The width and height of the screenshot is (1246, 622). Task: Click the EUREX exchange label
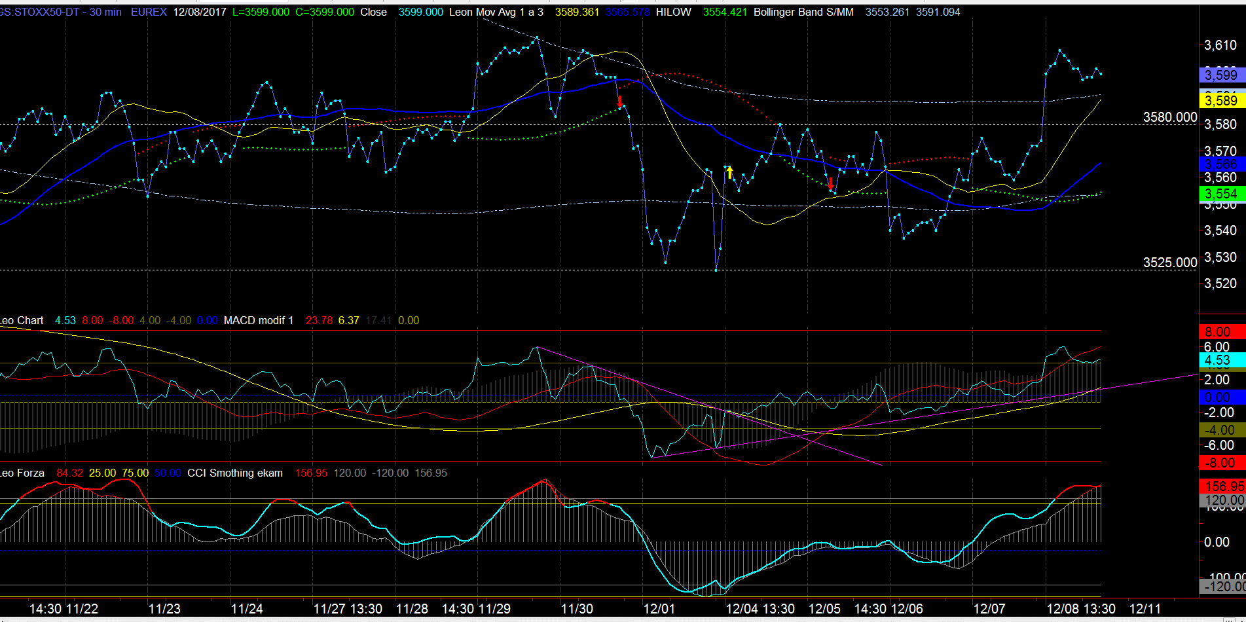149,12
